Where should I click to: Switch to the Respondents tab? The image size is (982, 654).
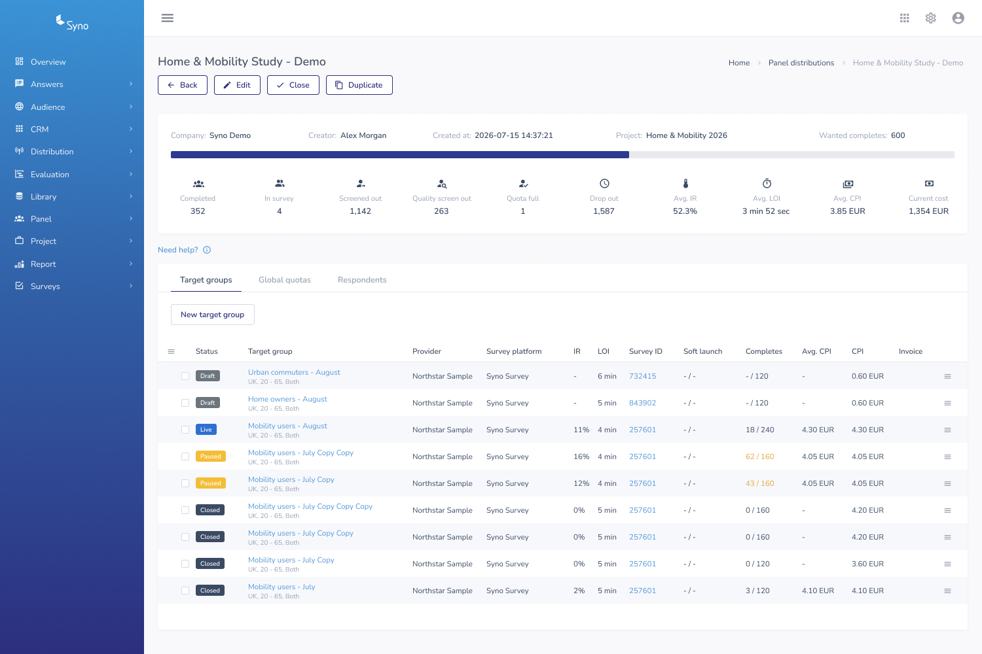click(x=362, y=280)
